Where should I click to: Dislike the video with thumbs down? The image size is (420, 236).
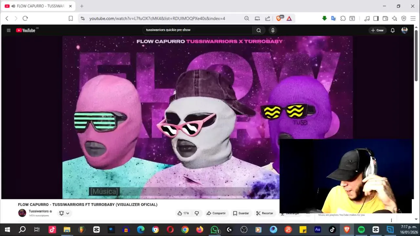click(197, 213)
